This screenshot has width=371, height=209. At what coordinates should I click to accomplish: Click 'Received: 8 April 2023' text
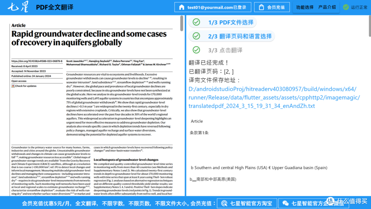pos(24,66)
